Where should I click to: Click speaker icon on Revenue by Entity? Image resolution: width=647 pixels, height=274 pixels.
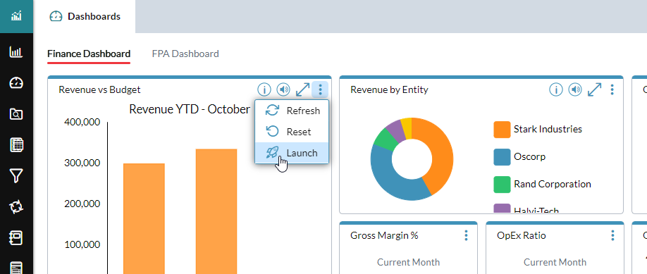pyautogui.click(x=575, y=89)
